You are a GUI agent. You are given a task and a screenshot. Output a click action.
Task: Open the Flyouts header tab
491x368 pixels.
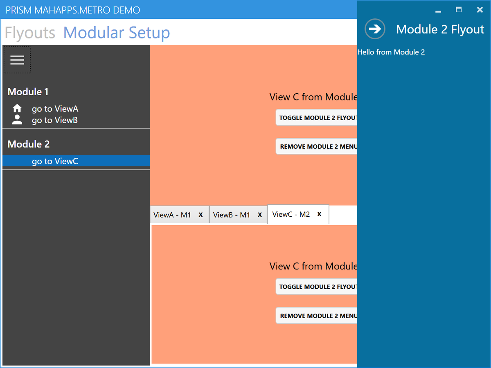click(30, 33)
